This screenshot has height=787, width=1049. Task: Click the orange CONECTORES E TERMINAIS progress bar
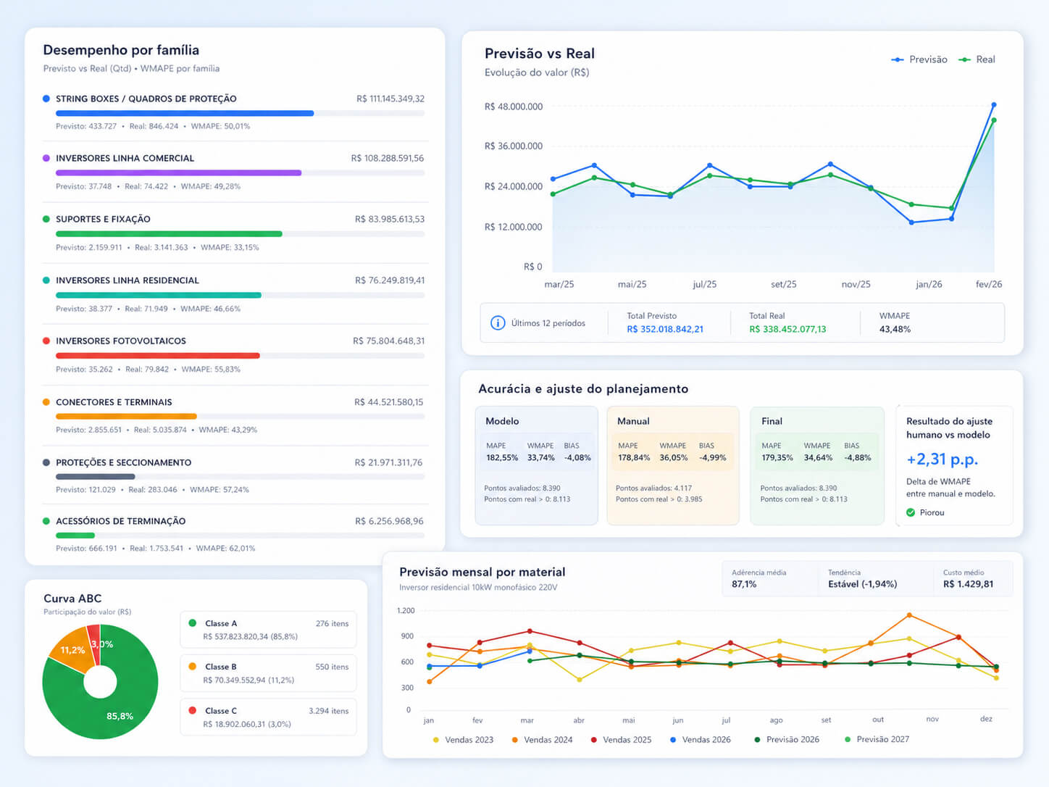(126, 416)
